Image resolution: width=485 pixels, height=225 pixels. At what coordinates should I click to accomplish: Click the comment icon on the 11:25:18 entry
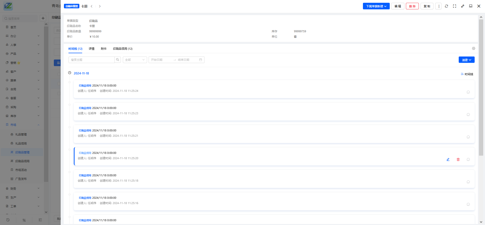[468, 182]
